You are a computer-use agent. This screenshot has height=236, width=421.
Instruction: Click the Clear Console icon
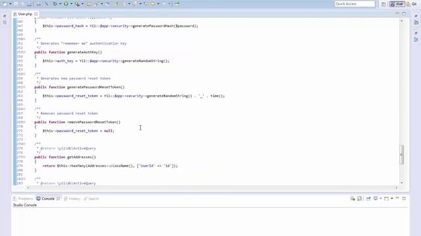353,199
